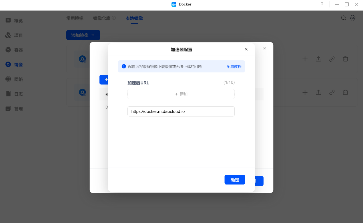Viewport: 363px width, 223px height.
Task: Click the blue exclamation info icon in banner
Action: click(124, 66)
